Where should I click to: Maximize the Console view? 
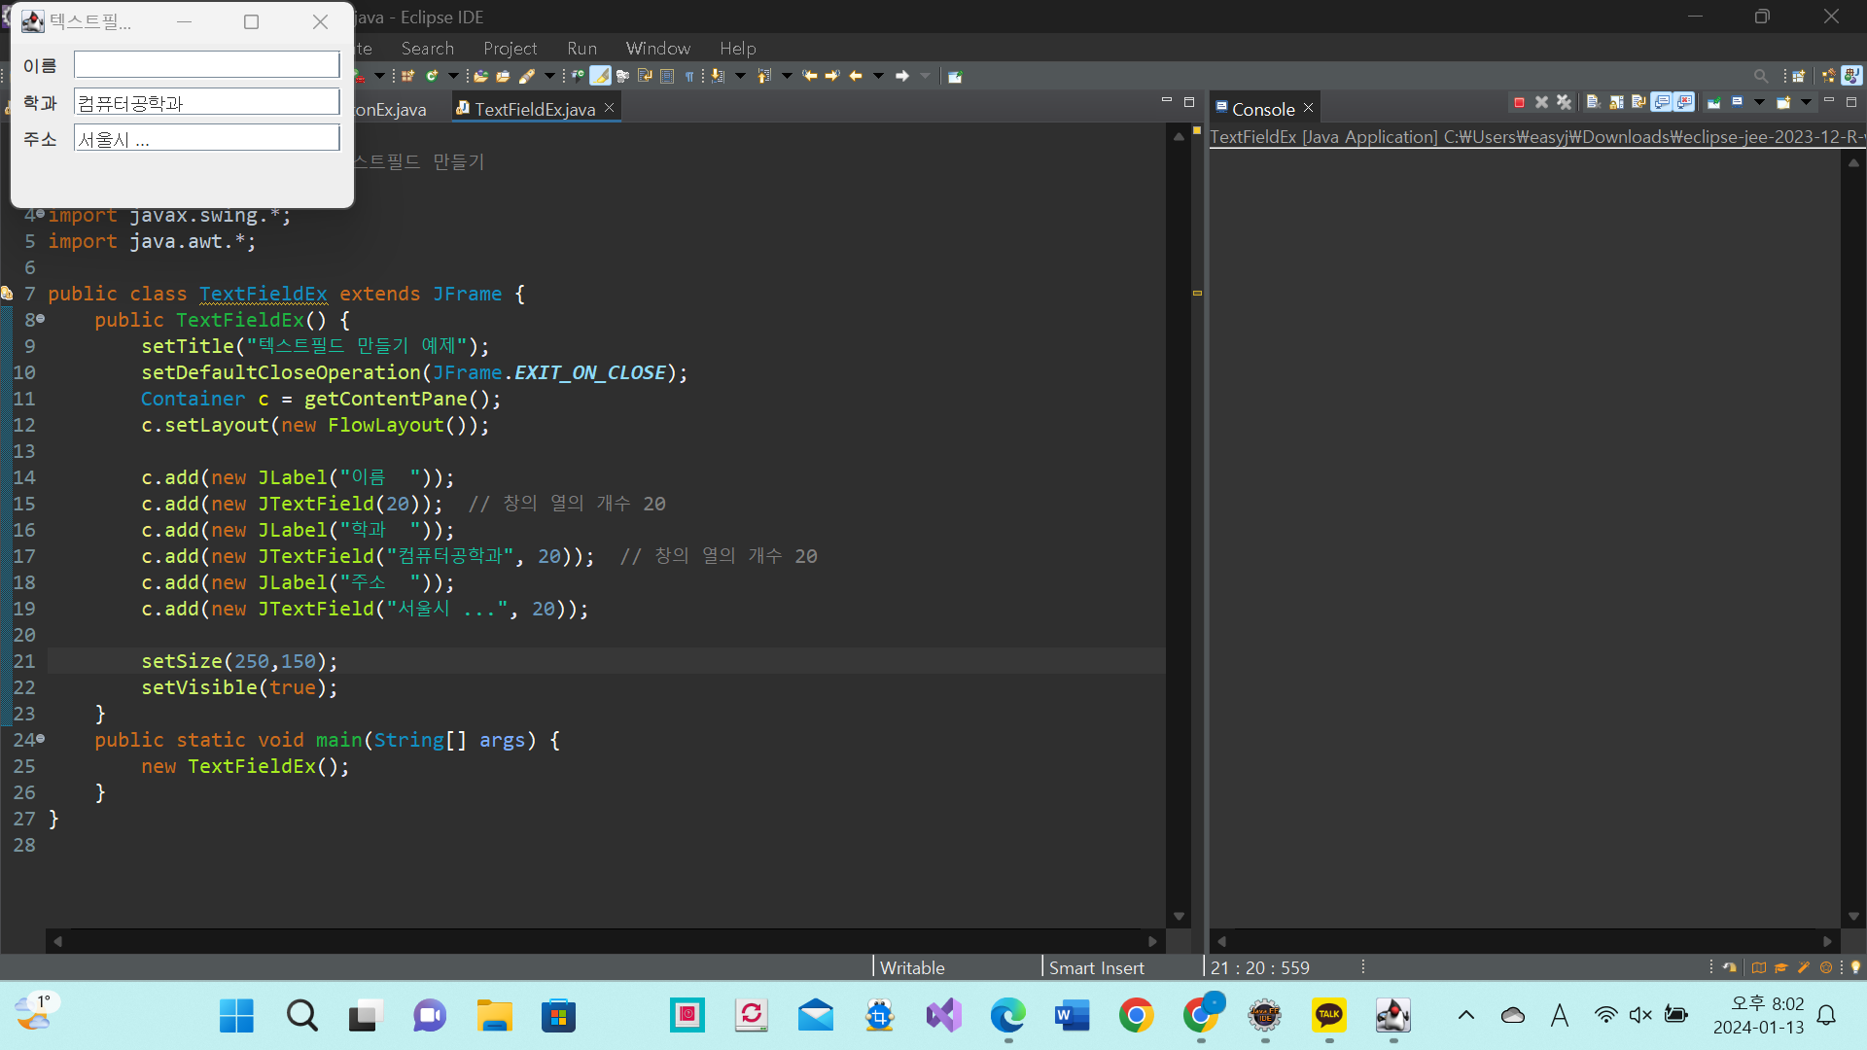(1851, 102)
